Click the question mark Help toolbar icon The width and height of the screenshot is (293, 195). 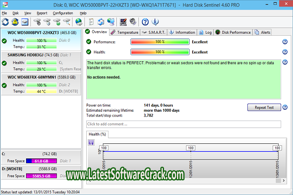coord(145,22)
